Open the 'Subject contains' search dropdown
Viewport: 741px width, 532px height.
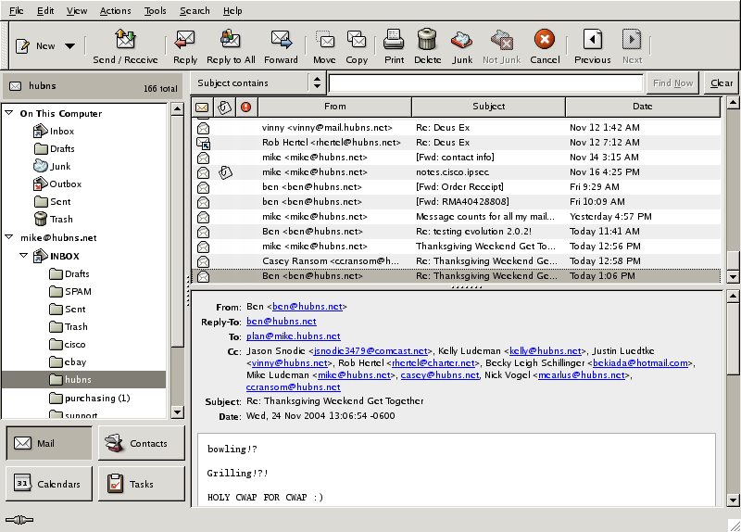coord(258,82)
